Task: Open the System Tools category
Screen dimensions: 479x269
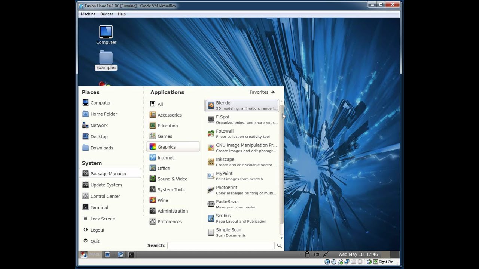Action: 173,189
